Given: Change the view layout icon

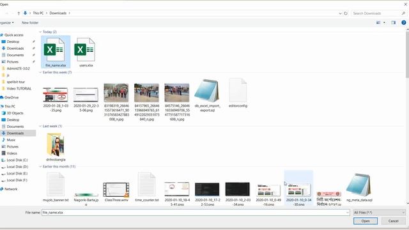Looking at the screenshot, I should pos(378,23).
